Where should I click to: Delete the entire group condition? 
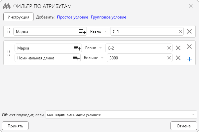pos(189,47)
